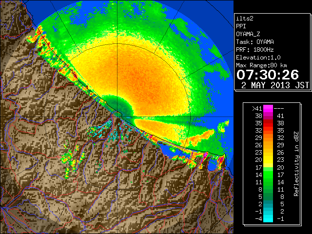Click the cyan -4 to -1 color swatch
Viewport: 312px width, 234px height.
(x=268, y=218)
